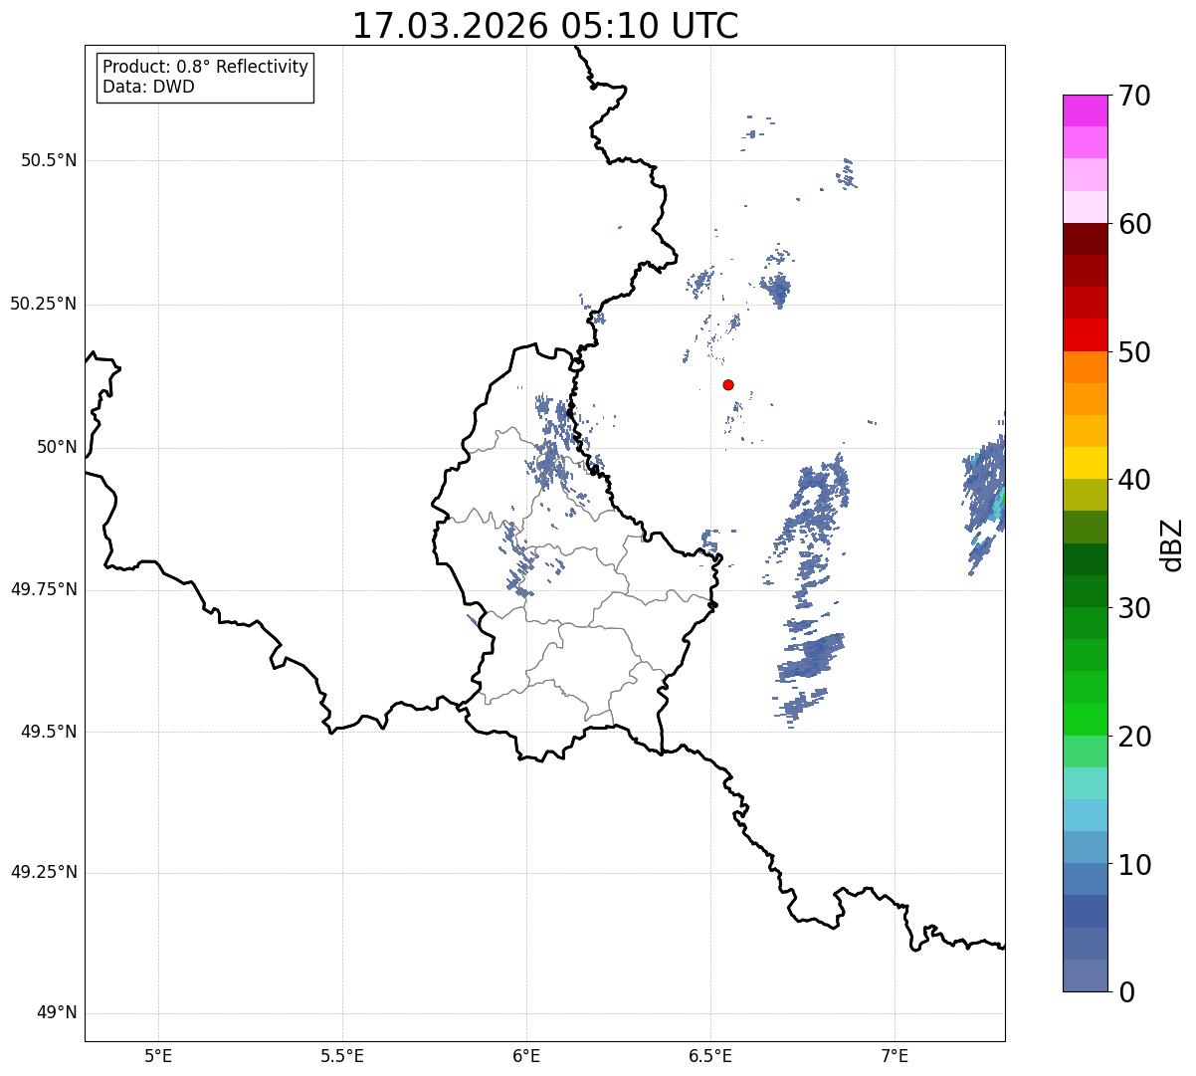This screenshot has height=1076, width=1196.
Task: Click the colorbar tick label 30
Action: coord(1134,608)
